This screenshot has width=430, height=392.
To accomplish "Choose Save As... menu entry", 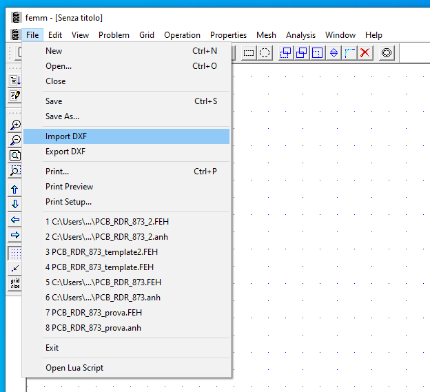I will [126, 116].
